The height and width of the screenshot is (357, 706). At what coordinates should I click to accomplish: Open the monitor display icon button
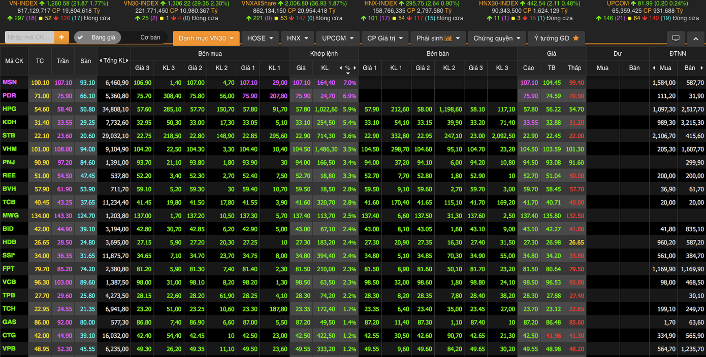click(676, 38)
